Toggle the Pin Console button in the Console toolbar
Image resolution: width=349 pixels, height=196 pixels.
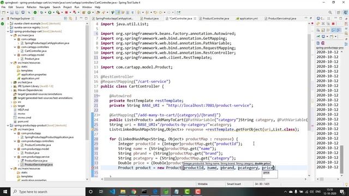[x=318, y=36]
